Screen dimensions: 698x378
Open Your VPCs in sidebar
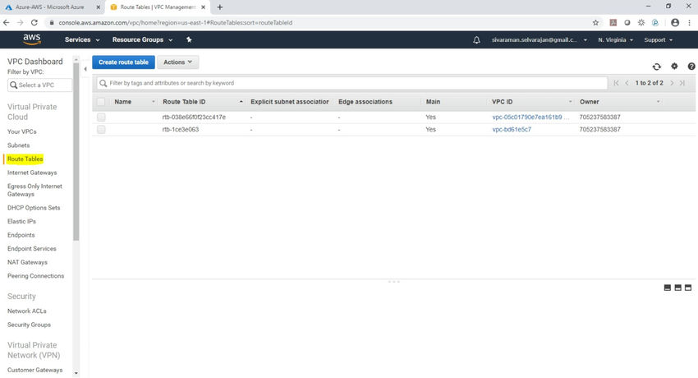(22, 131)
